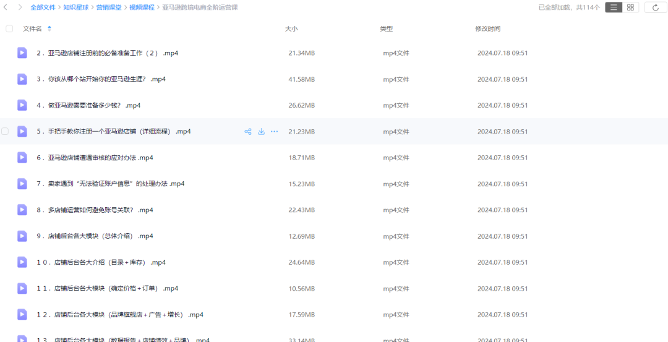Go back with the left arrow
The width and height of the screenshot is (668, 342).
(6, 7)
